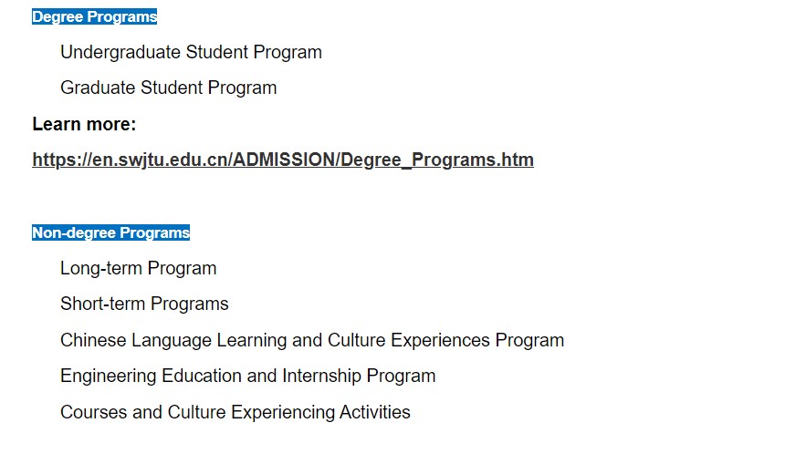The image size is (806, 454).
Task: Click the "Short-term Programs" entry
Action: tap(144, 304)
